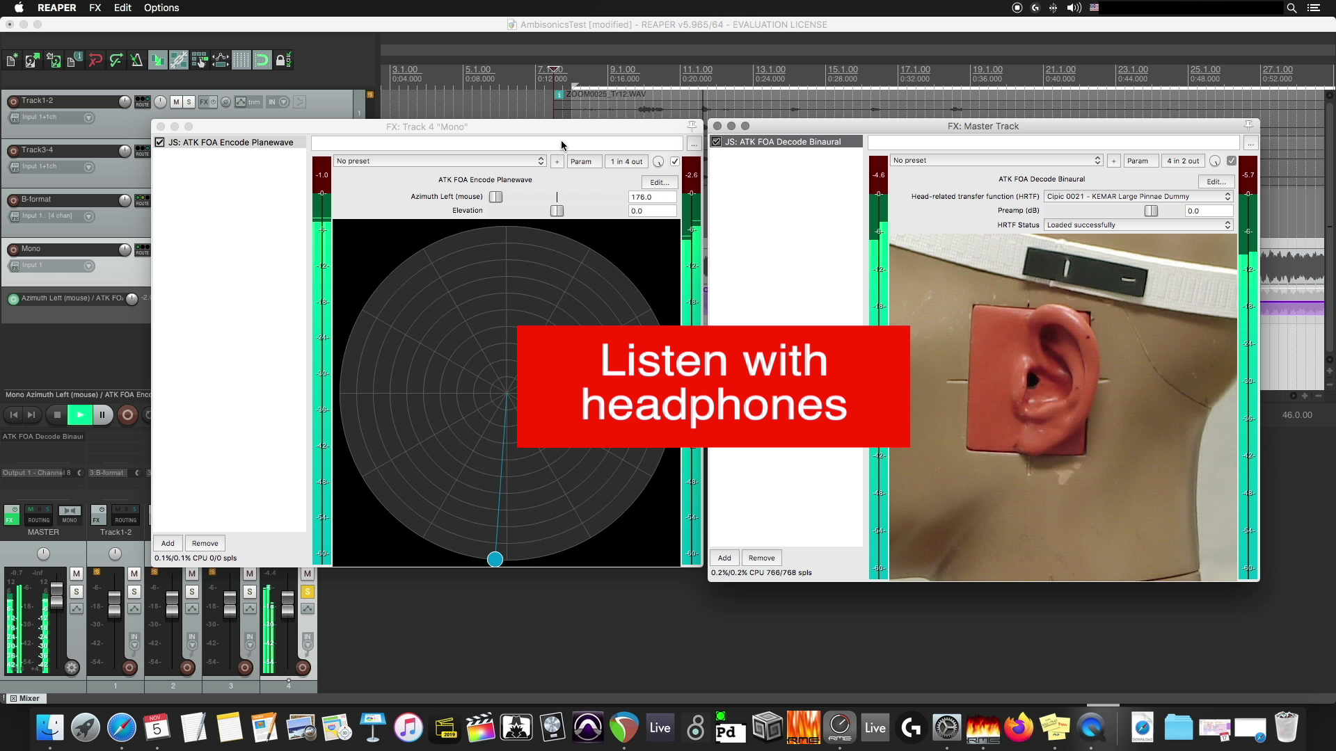Toggle grid lines toolbar icon
The width and height of the screenshot is (1336, 751).
(x=241, y=60)
